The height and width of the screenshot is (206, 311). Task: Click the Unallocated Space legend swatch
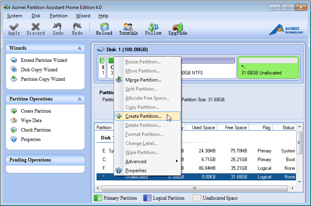[x=197, y=198]
